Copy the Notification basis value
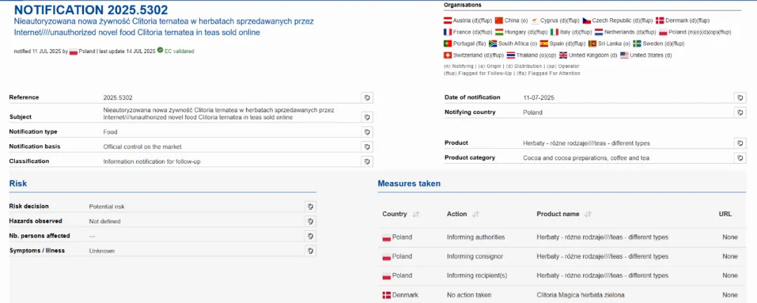The image size is (757, 303). point(367,146)
